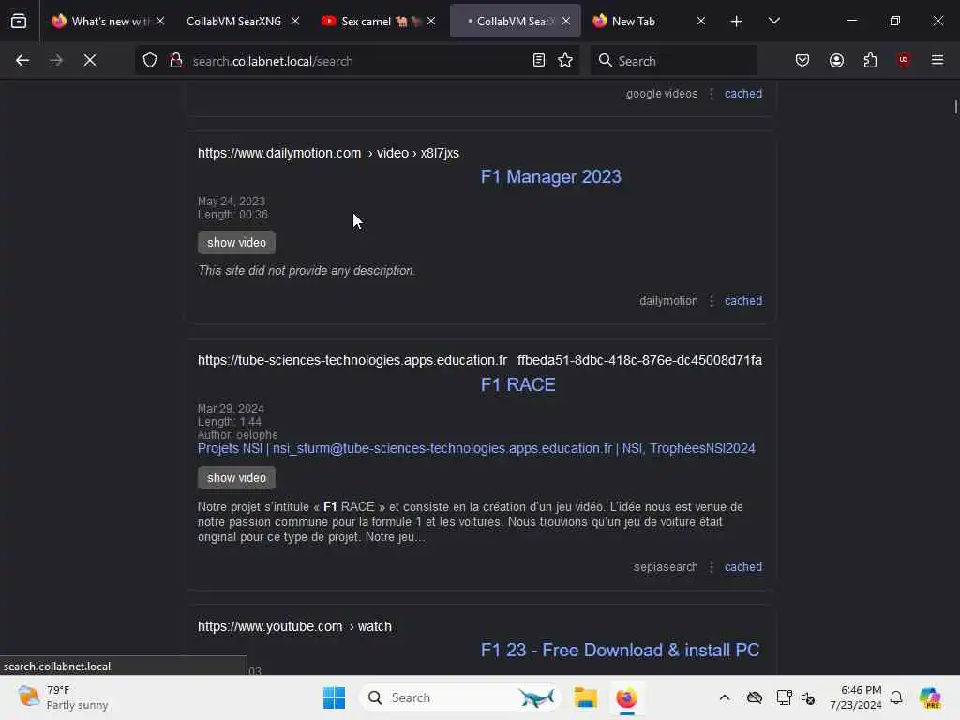
Task: Open F1 Manager 2023 result
Action: tap(550, 176)
